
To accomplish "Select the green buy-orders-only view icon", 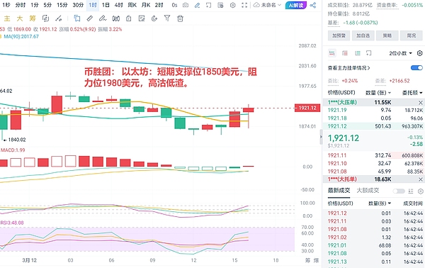I will point(358,53).
